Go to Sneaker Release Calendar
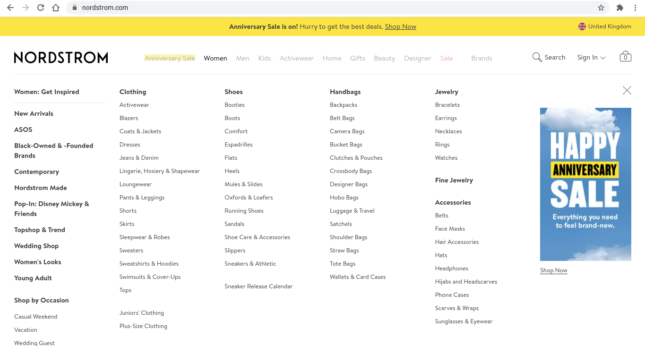The image size is (645, 346). pos(258,286)
